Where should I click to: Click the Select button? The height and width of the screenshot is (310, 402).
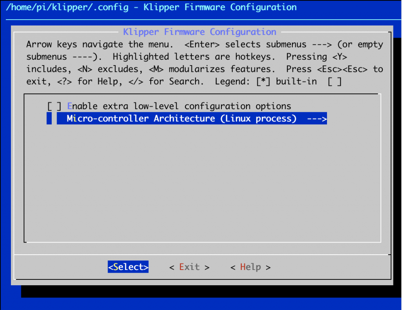tap(128, 267)
